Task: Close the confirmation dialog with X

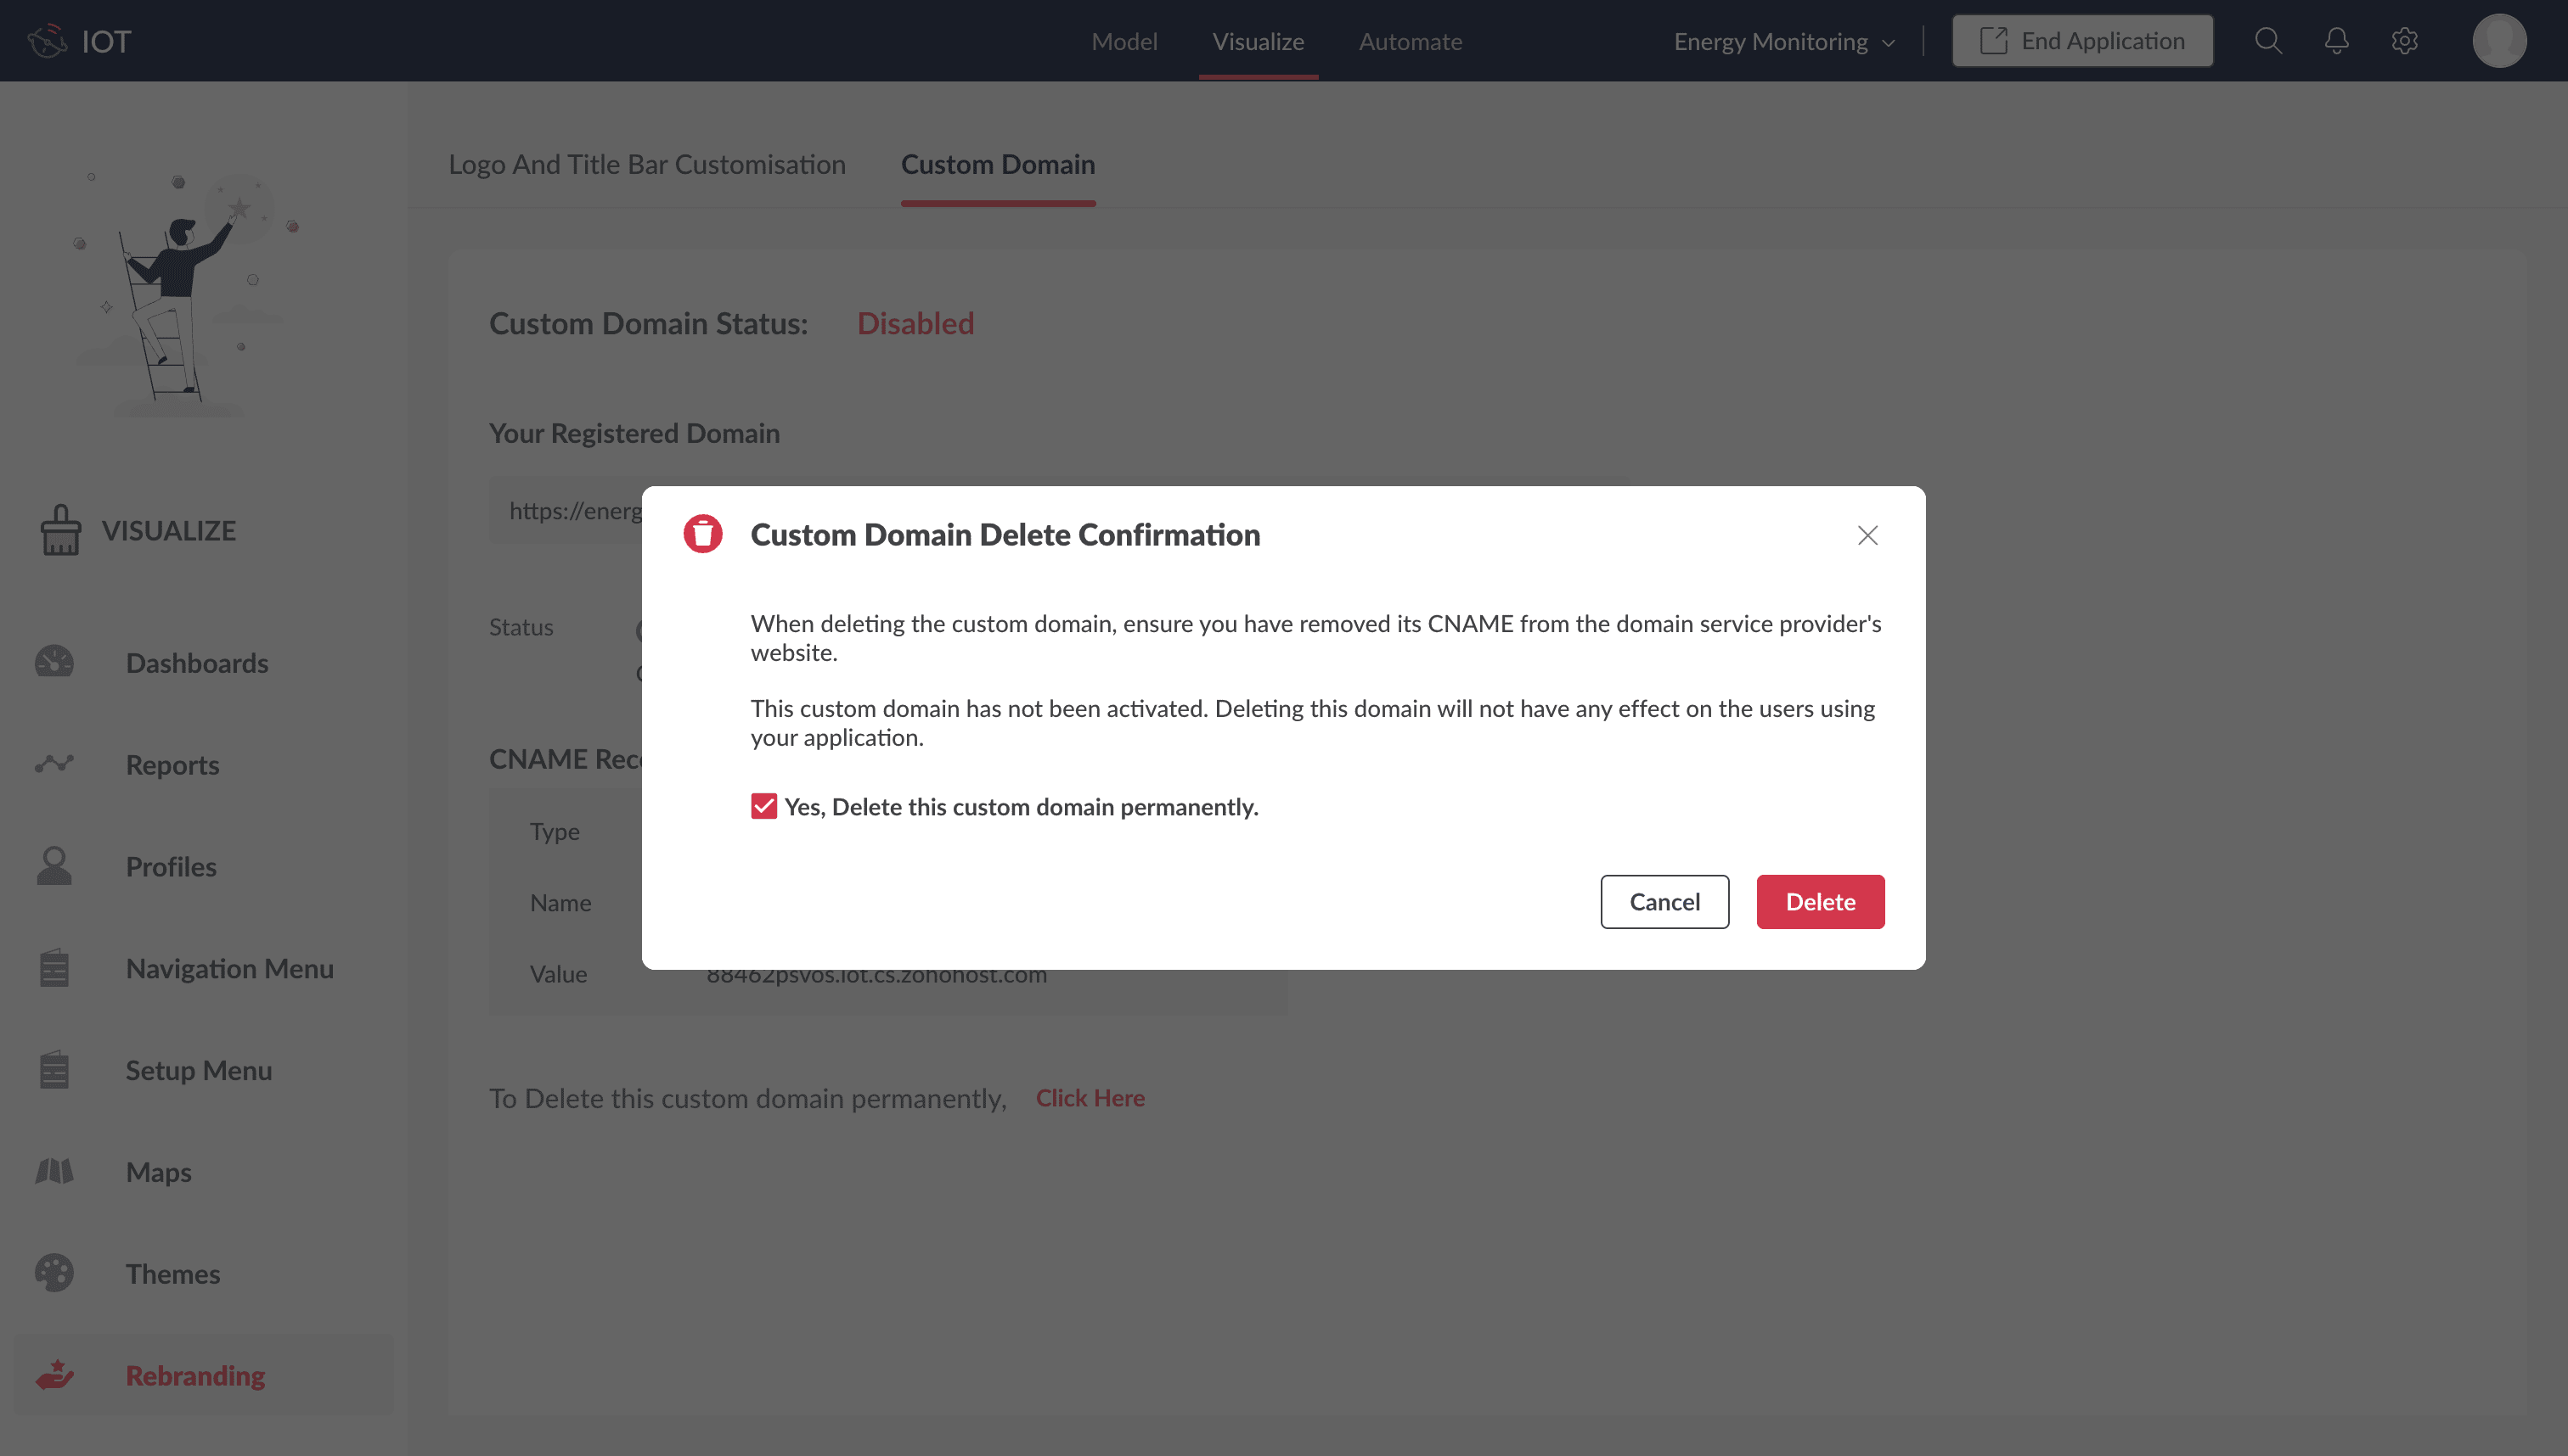Action: click(1867, 535)
